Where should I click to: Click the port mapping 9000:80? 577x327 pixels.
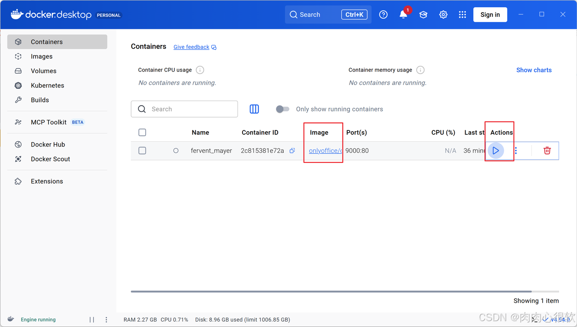click(x=357, y=151)
